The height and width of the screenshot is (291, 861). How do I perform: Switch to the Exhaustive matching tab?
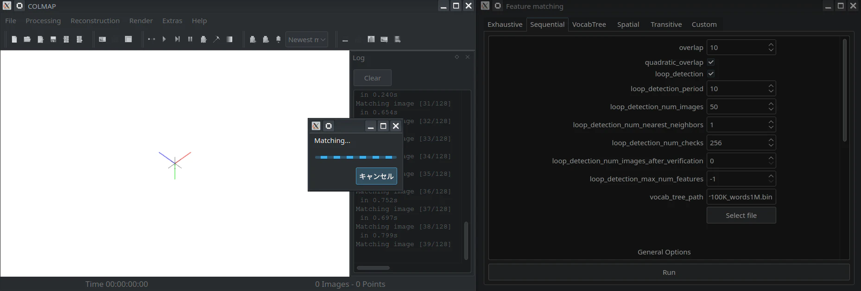505,25
